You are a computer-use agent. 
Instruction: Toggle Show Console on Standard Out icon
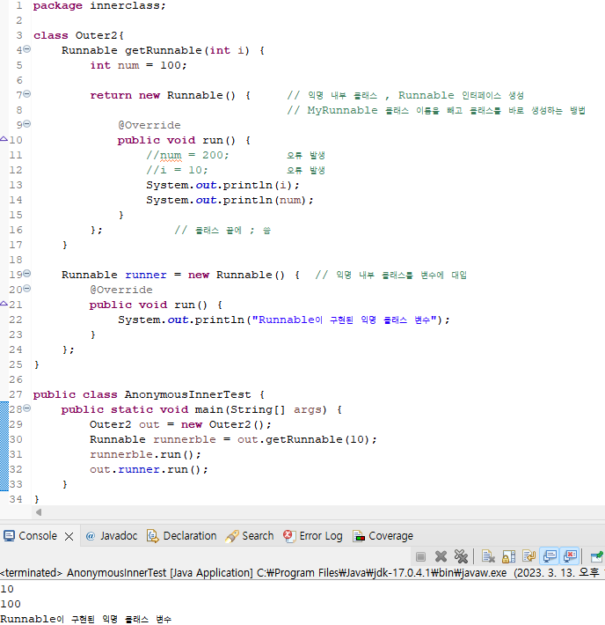[x=550, y=556]
